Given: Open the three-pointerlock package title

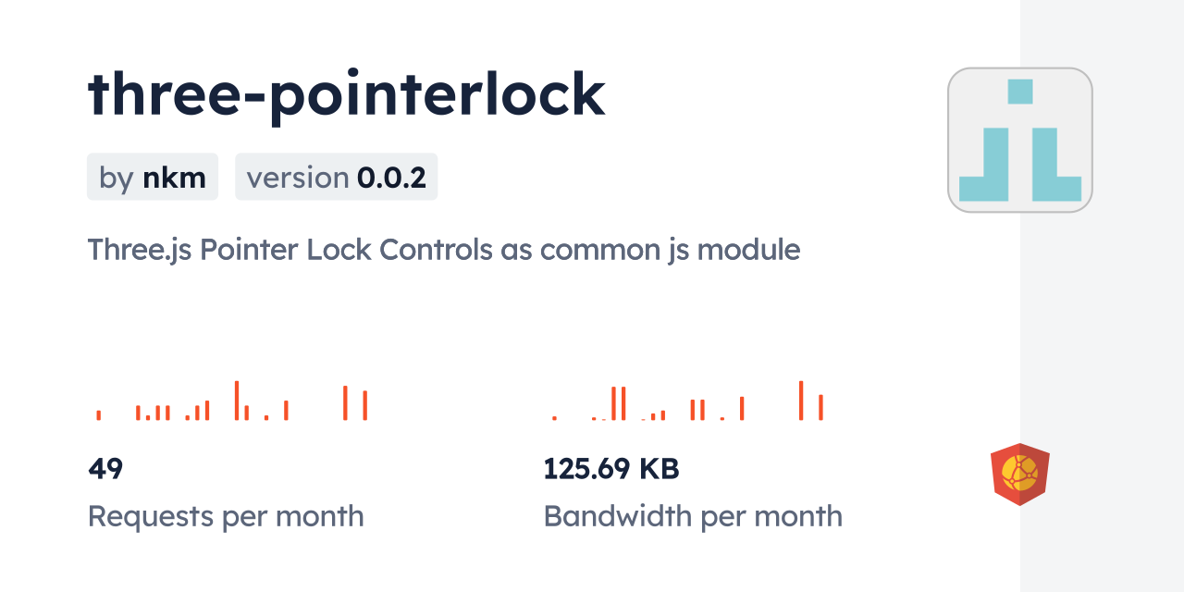Looking at the screenshot, I should [346, 93].
